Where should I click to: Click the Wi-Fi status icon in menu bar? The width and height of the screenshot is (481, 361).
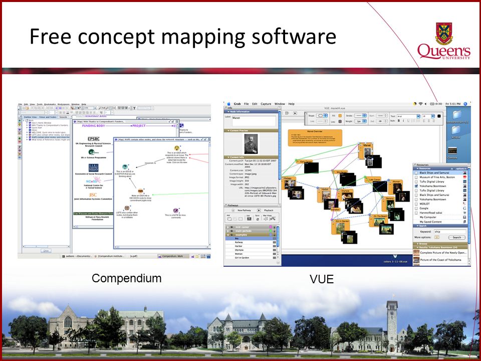point(420,104)
